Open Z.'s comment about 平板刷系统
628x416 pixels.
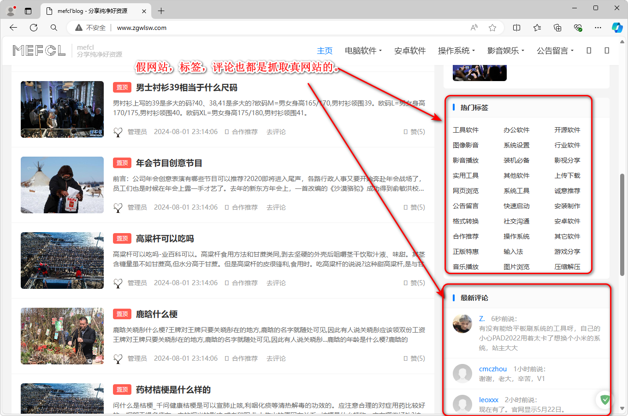(540, 338)
